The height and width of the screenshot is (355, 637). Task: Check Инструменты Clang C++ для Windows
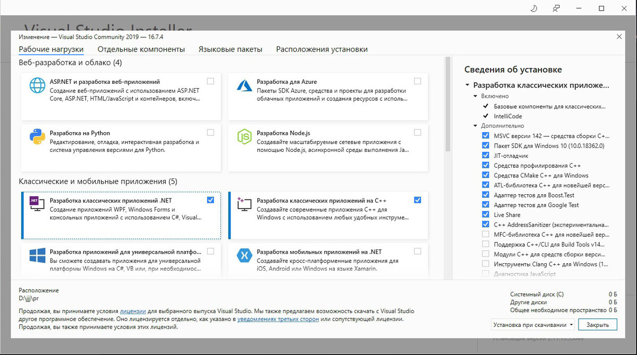(x=486, y=264)
